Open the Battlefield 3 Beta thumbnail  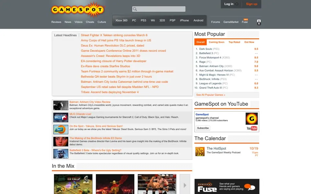61,154
